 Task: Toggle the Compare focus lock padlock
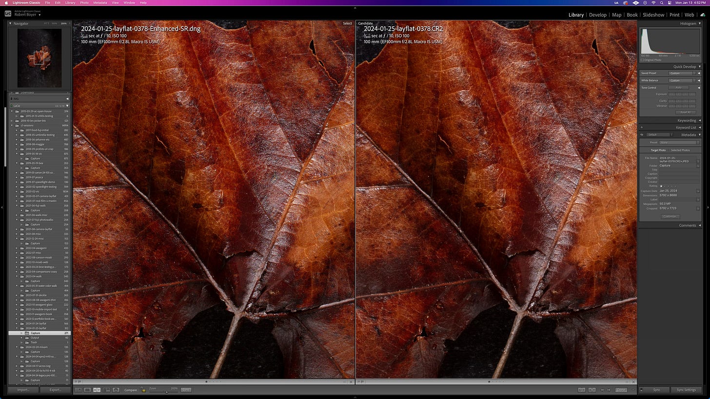coord(143,390)
